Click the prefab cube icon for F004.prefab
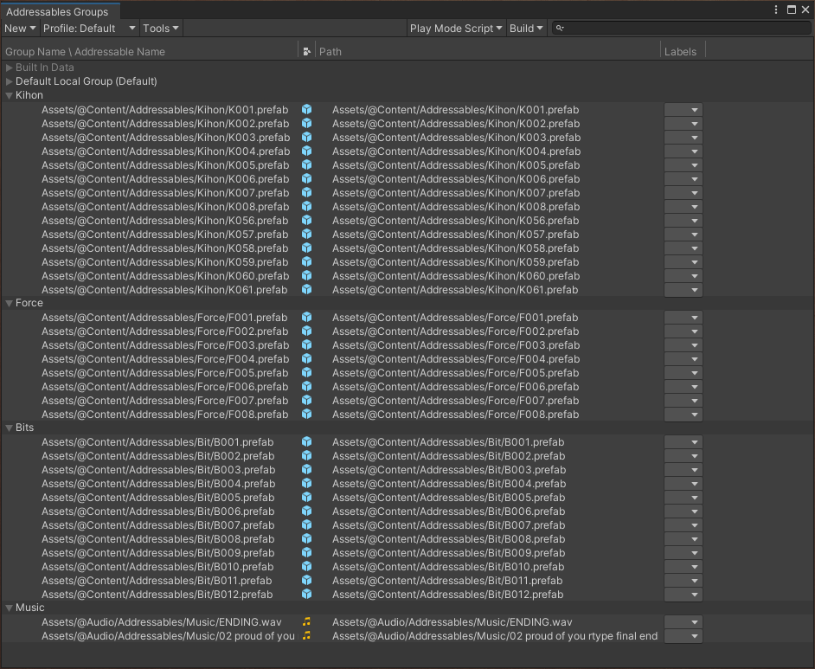 point(306,358)
